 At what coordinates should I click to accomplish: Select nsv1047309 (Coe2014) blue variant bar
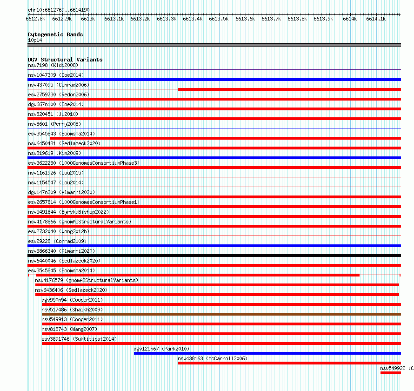[214, 80]
